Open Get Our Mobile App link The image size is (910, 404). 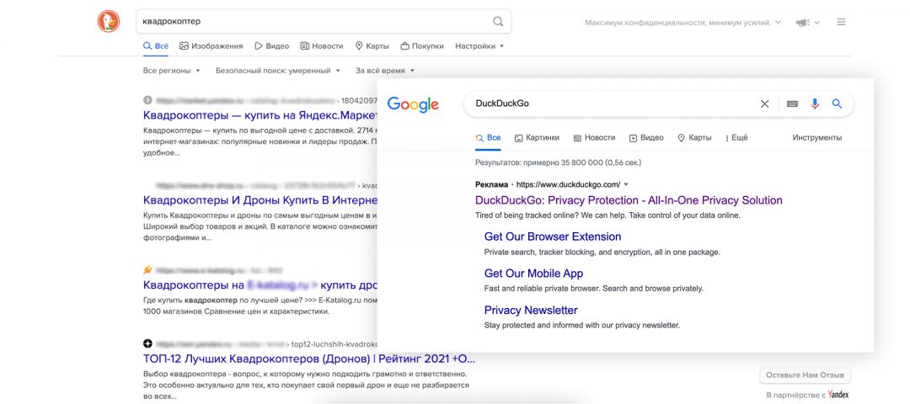pyautogui.click(x=533, y=273)
